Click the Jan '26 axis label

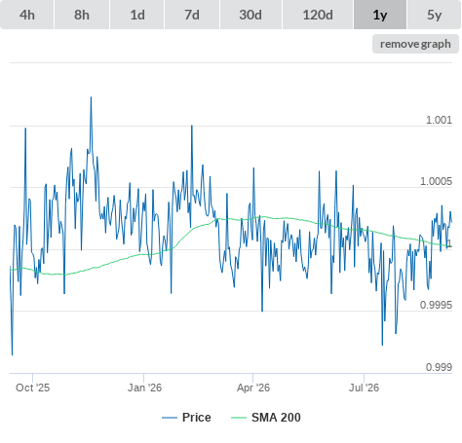[144, 388]
